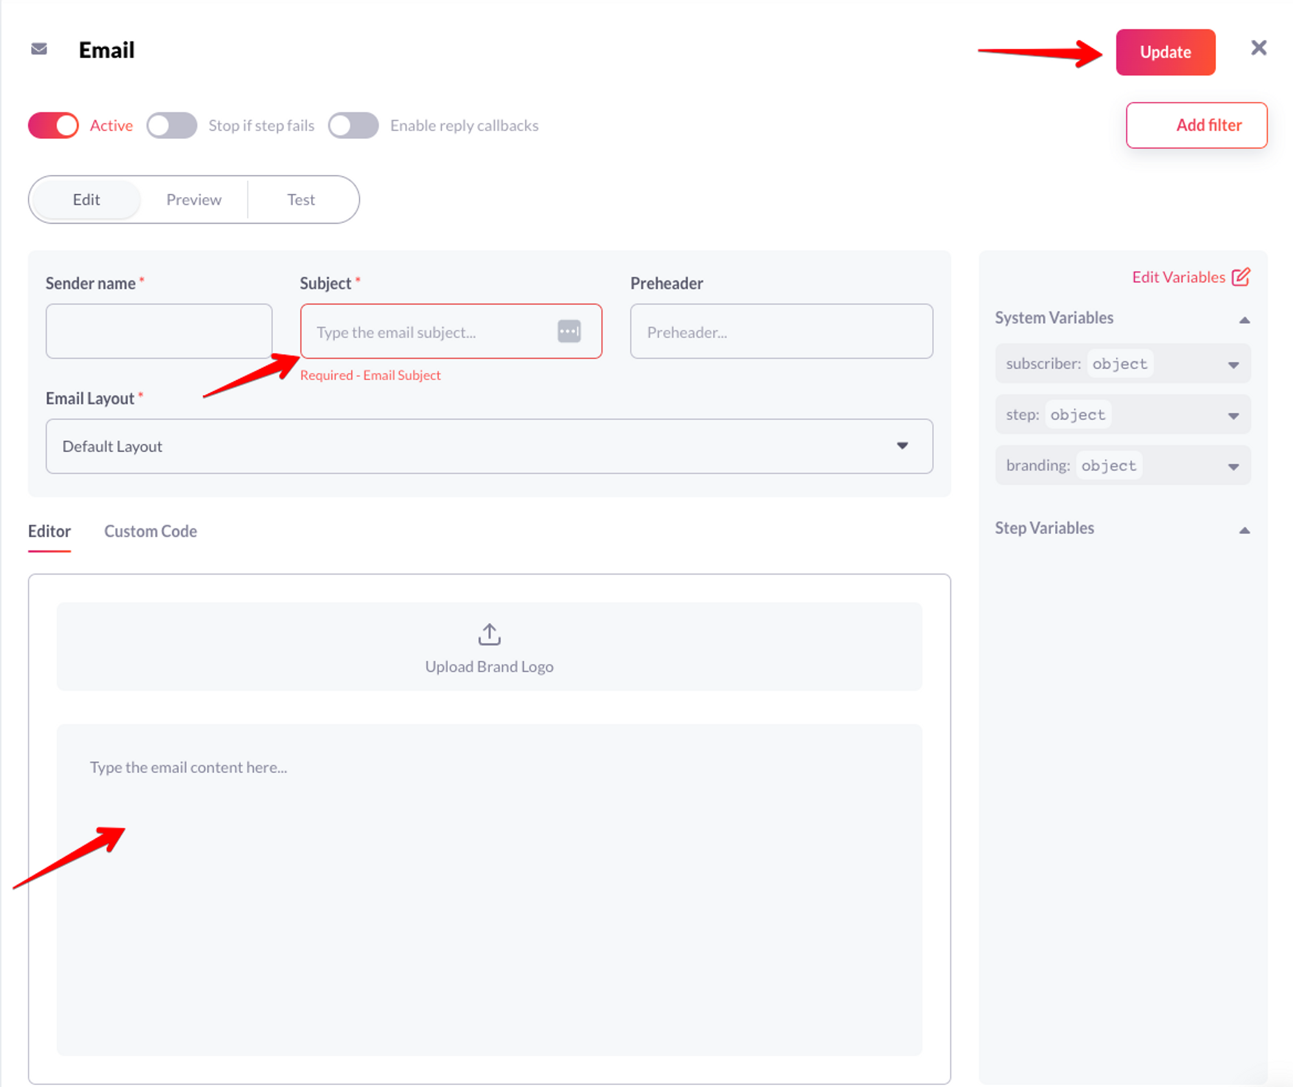The width and height of the screenshot is (1293, 1087).
Task: Switch to the Preview tab
Action: pos(193,200)
